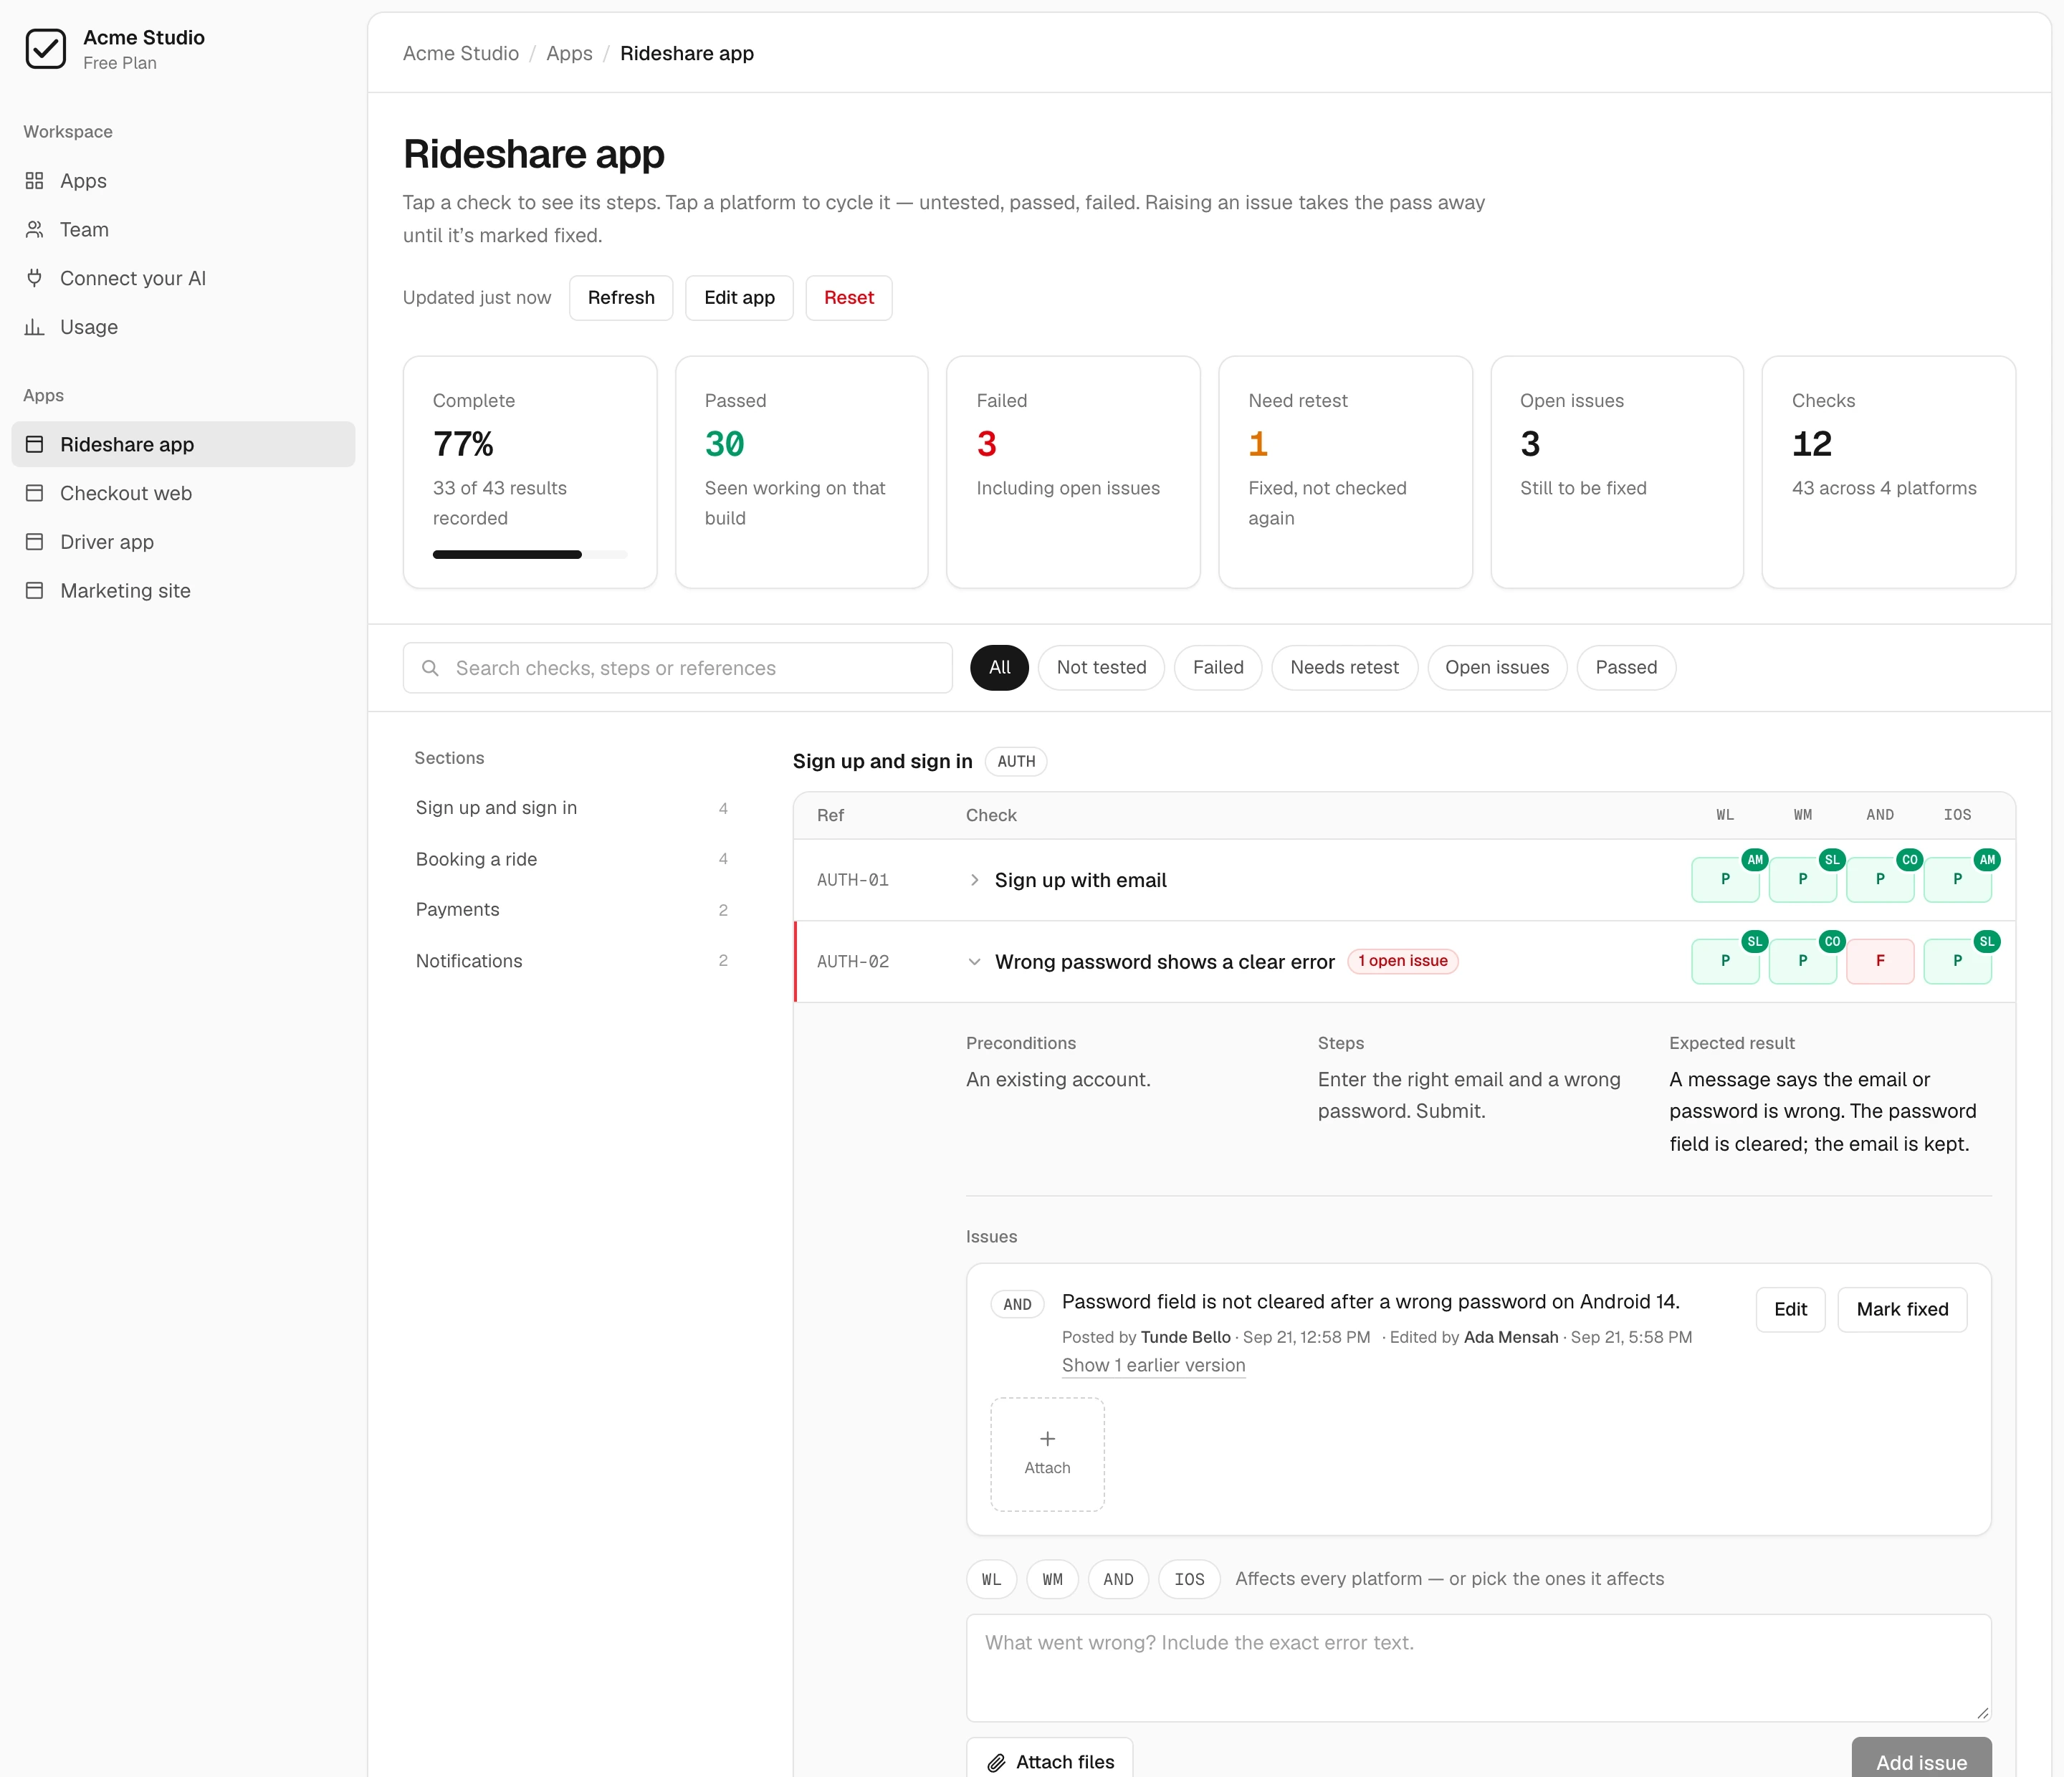Click Attach files with the paperclip icon
Image resolution: width=2064 pixels, height=1777 pixels.
click(x=1049, y=1761)
